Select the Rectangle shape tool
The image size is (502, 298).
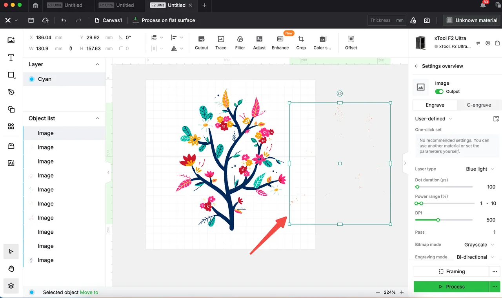click(x=11, y=75)
